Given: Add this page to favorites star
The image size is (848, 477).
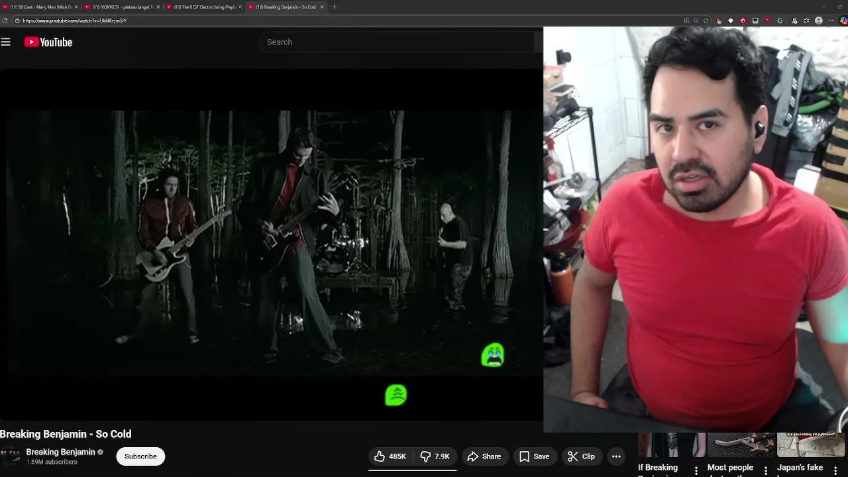Looking at the screenshot, I should (706, 21).
